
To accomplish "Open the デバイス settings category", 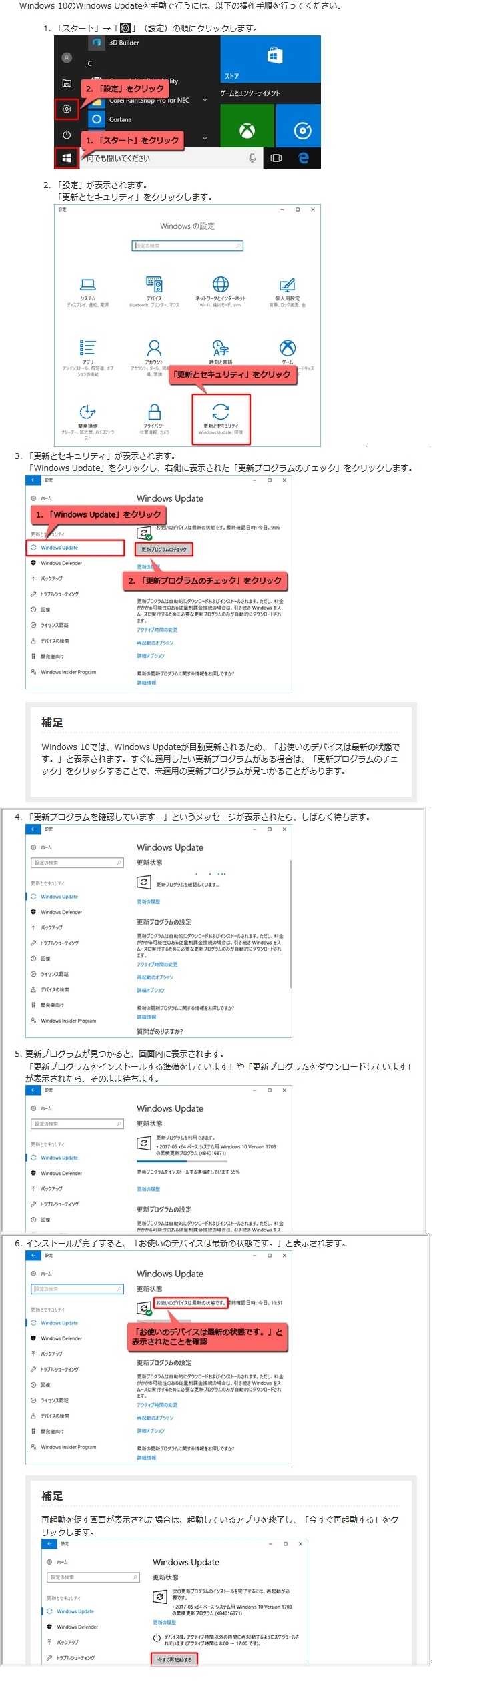I will pos(154,290).
